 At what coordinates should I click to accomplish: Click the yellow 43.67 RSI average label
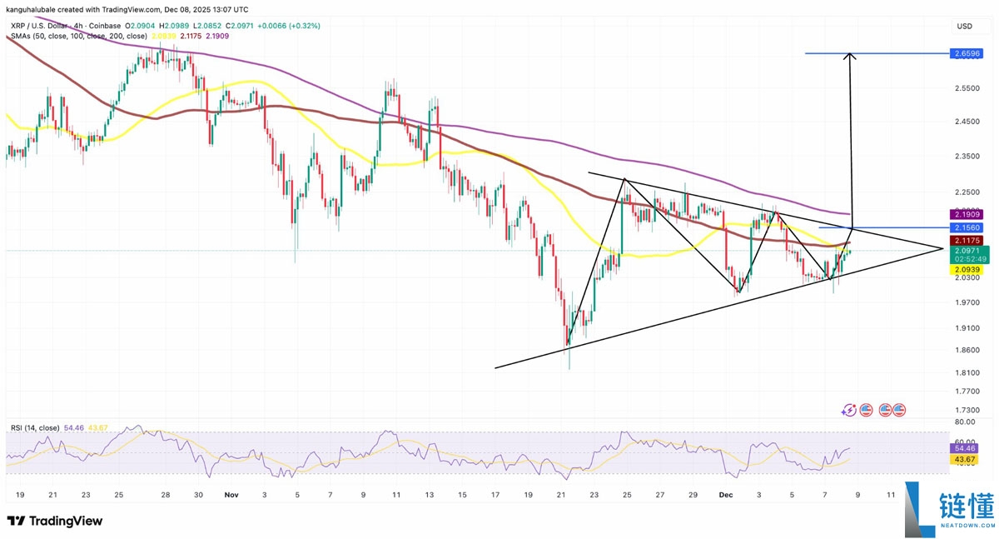965,459
